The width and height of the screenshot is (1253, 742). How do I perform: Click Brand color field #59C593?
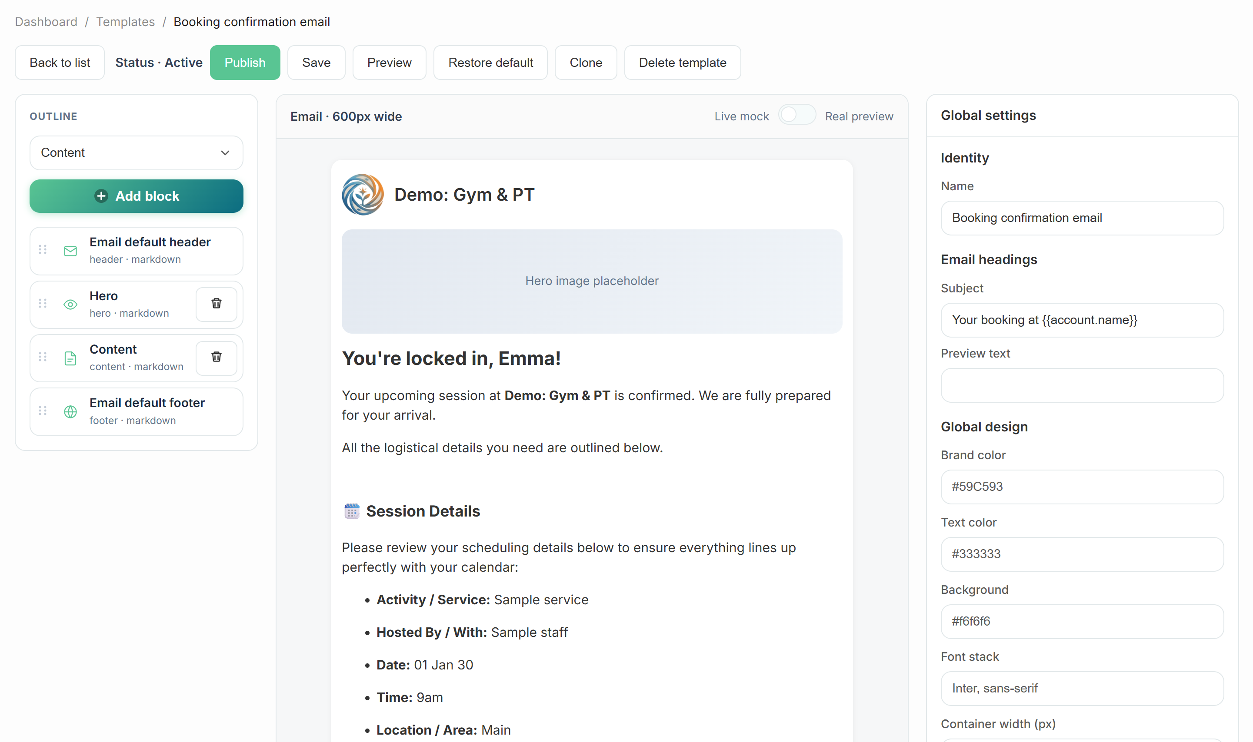(x=1082, y=487)
